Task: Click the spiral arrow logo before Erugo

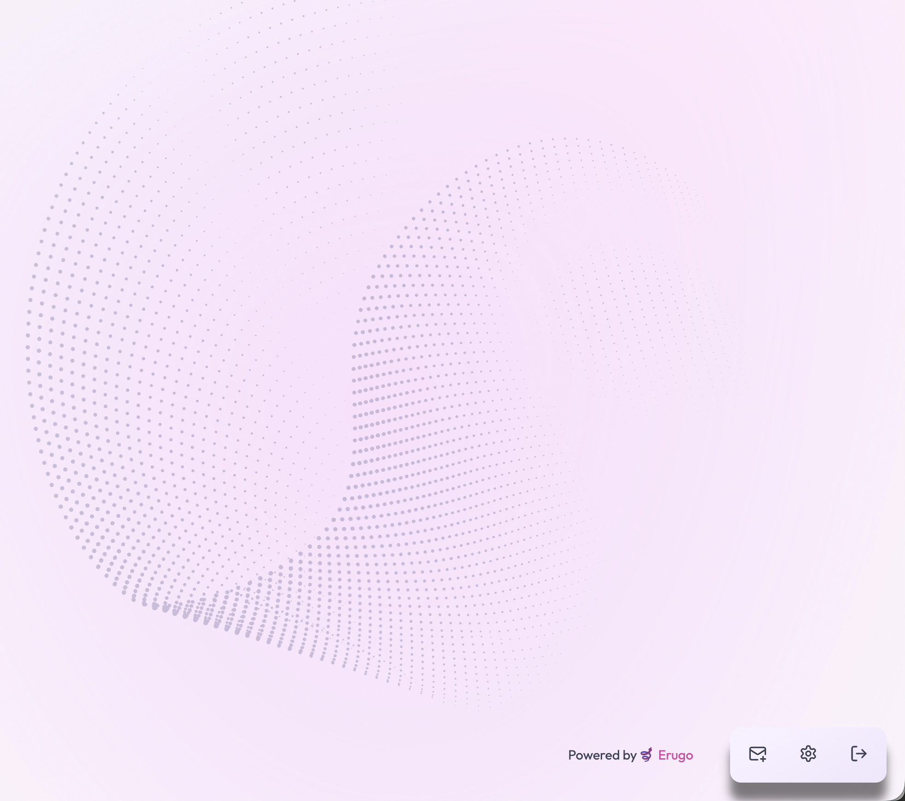Action: pyautogui.click(x=646, y=755)
